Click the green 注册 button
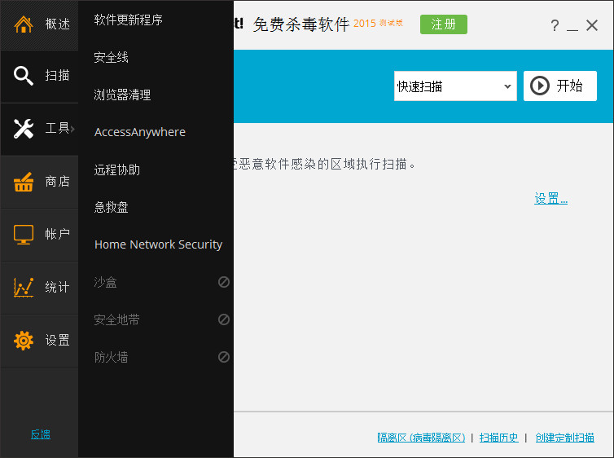The image size is (614, 458). pos(444,24)
